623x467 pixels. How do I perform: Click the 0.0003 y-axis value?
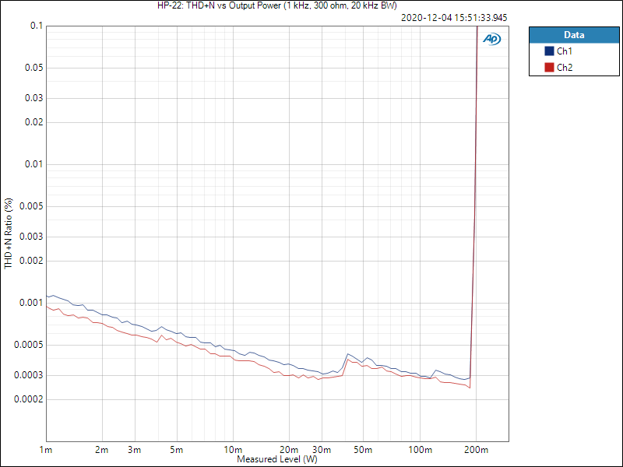(x=29, y=375)
